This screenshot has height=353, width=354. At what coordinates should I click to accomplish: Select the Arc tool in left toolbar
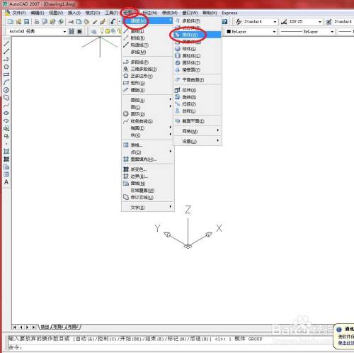click(6, 82)
